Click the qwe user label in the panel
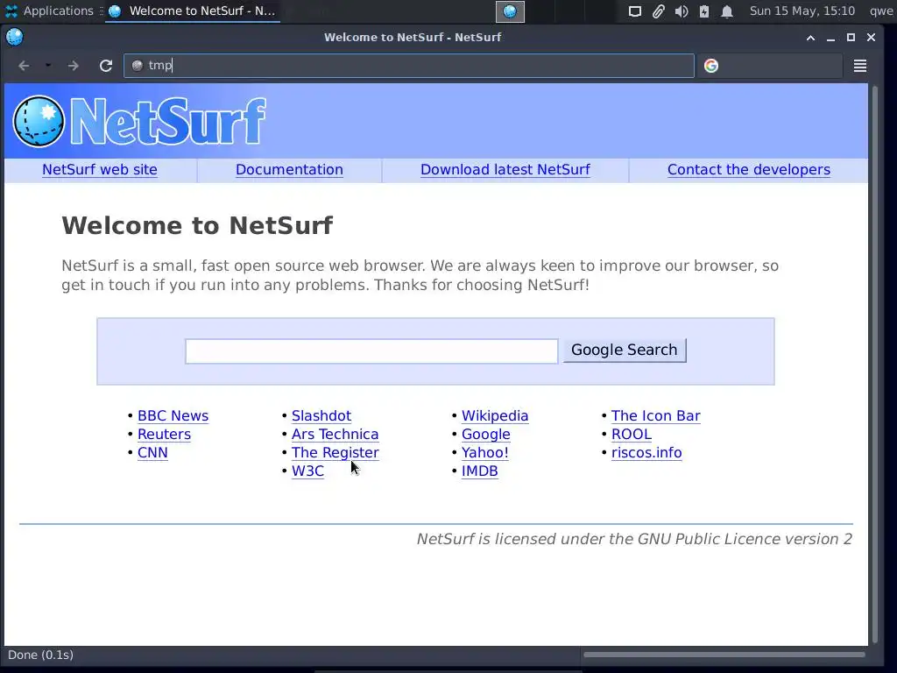 click(881, 11)
